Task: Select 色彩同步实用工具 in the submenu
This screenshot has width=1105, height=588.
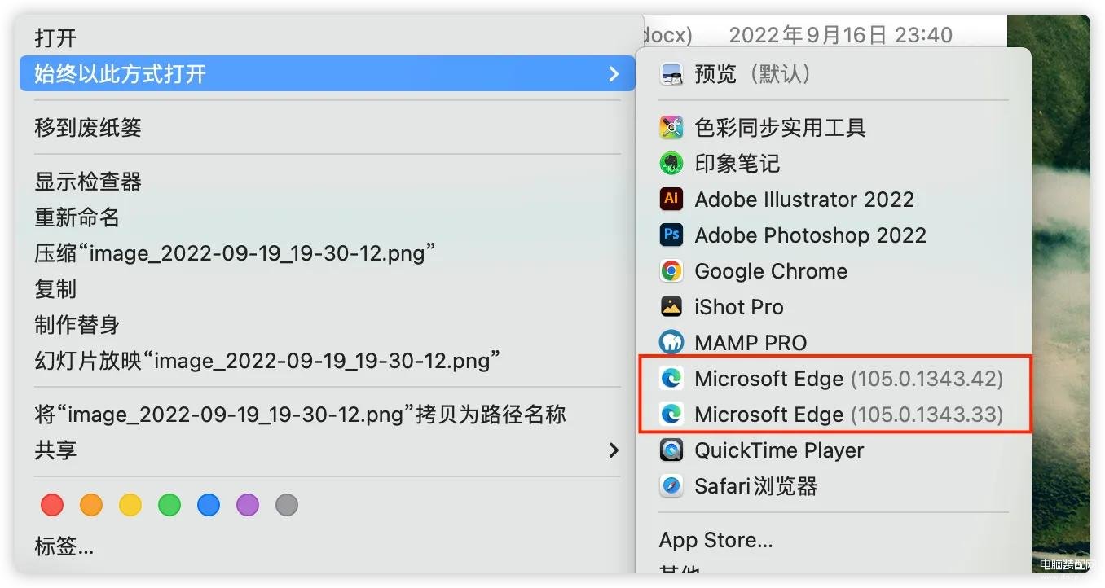Action: 834,128
